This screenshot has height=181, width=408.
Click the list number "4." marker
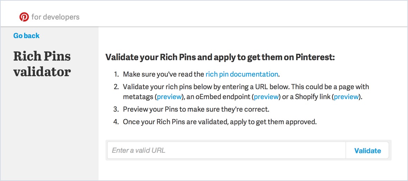point(116,122)
